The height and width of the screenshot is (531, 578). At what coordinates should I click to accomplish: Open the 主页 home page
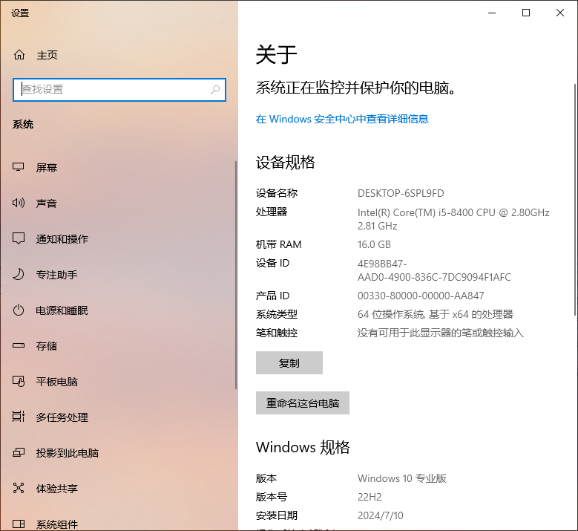click(x=118, y=55)
